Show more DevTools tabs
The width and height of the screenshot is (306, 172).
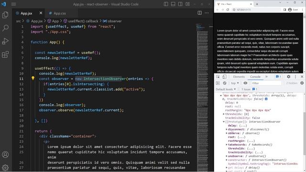266,77
